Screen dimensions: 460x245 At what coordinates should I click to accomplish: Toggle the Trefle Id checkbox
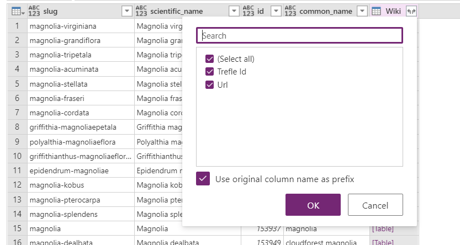[209, 72]
